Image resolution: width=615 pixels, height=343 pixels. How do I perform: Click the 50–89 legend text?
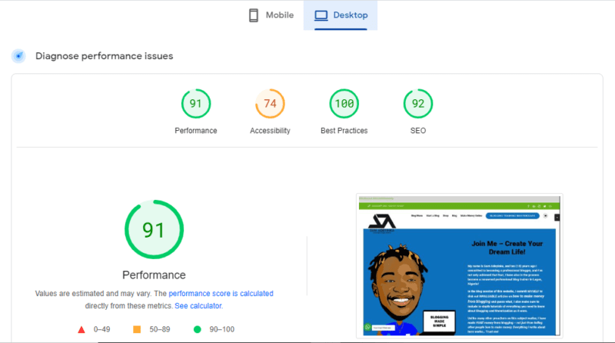tap(160, 329)
